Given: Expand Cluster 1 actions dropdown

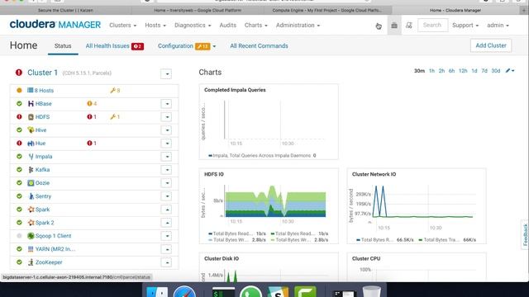Looking at the screenshot, I should coord(166,73).
